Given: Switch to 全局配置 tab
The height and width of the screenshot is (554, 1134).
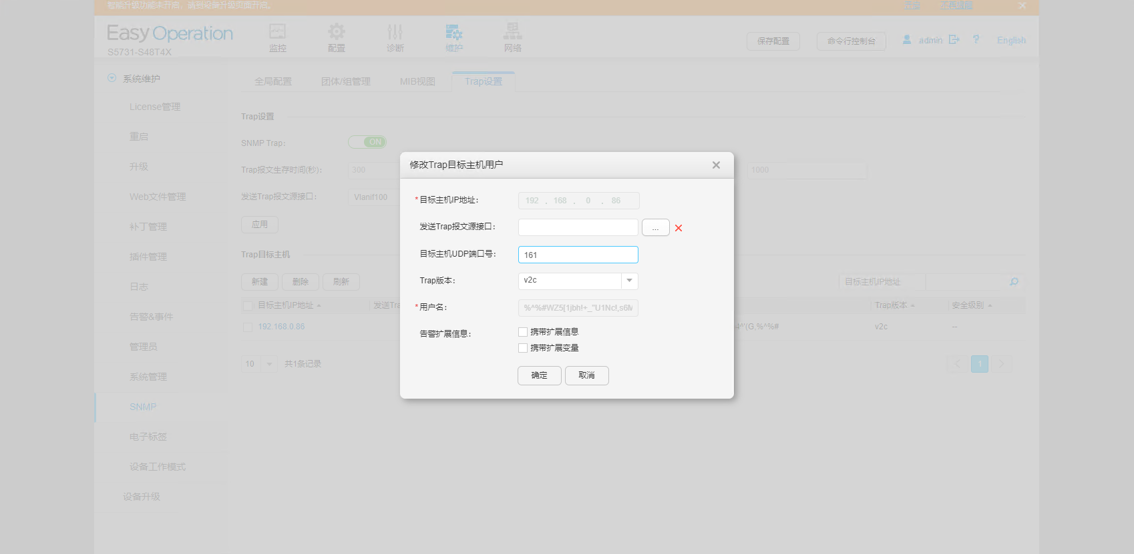Looking at the screenshot, I should pos(273,81).
